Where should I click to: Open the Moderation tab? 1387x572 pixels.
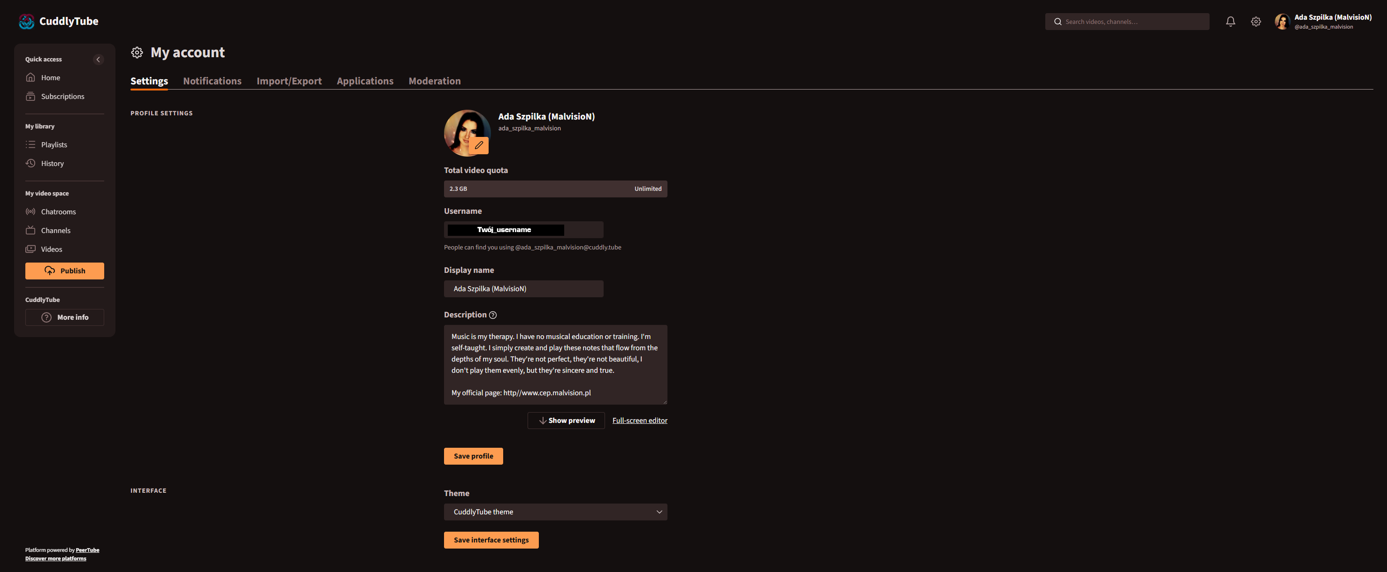click(434, 81)
